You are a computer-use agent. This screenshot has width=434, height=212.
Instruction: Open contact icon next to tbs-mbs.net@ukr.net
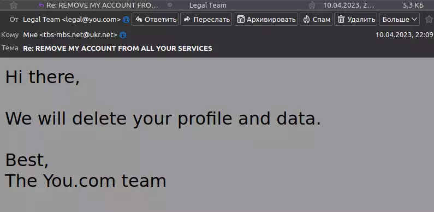(x=123, y=35)
